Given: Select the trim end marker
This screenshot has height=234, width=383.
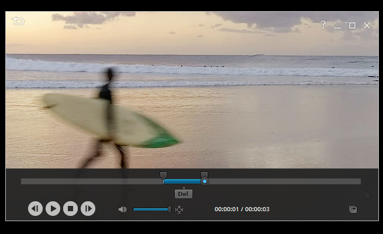Looking at the screenshot, I should pyautogui.click(x=204, y=174).
